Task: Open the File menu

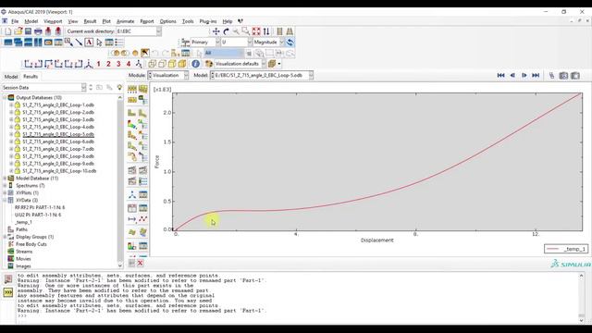Action: [15, 21]
